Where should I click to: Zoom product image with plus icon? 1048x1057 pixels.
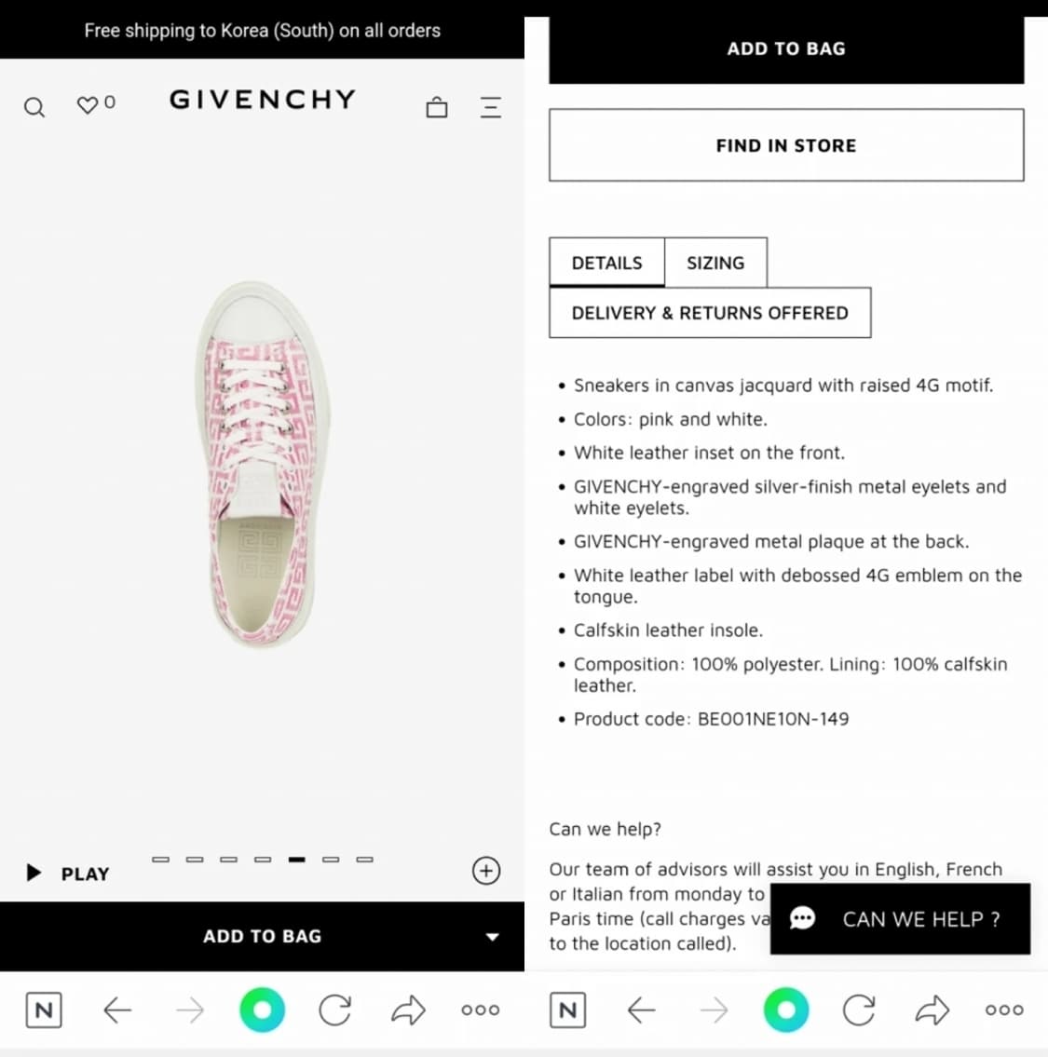[x=486, y=870]
